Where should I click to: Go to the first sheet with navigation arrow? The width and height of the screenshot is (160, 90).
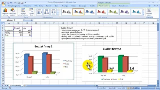pyautogui.click(x=2, y=85)
